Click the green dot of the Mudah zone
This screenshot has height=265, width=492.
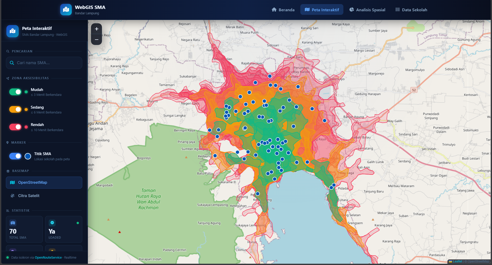[26, 92]
